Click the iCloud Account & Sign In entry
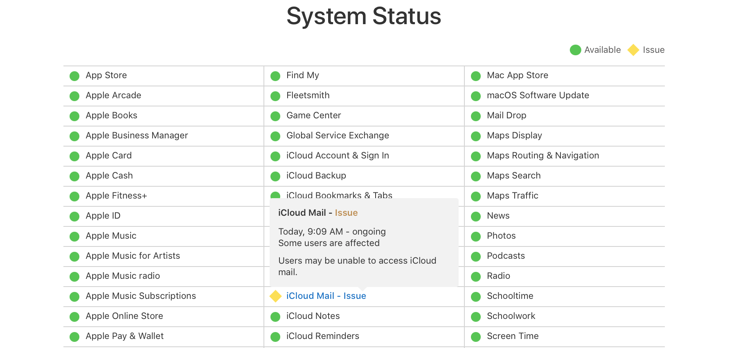This screenshot has height=348, width=752. [338, 156]
